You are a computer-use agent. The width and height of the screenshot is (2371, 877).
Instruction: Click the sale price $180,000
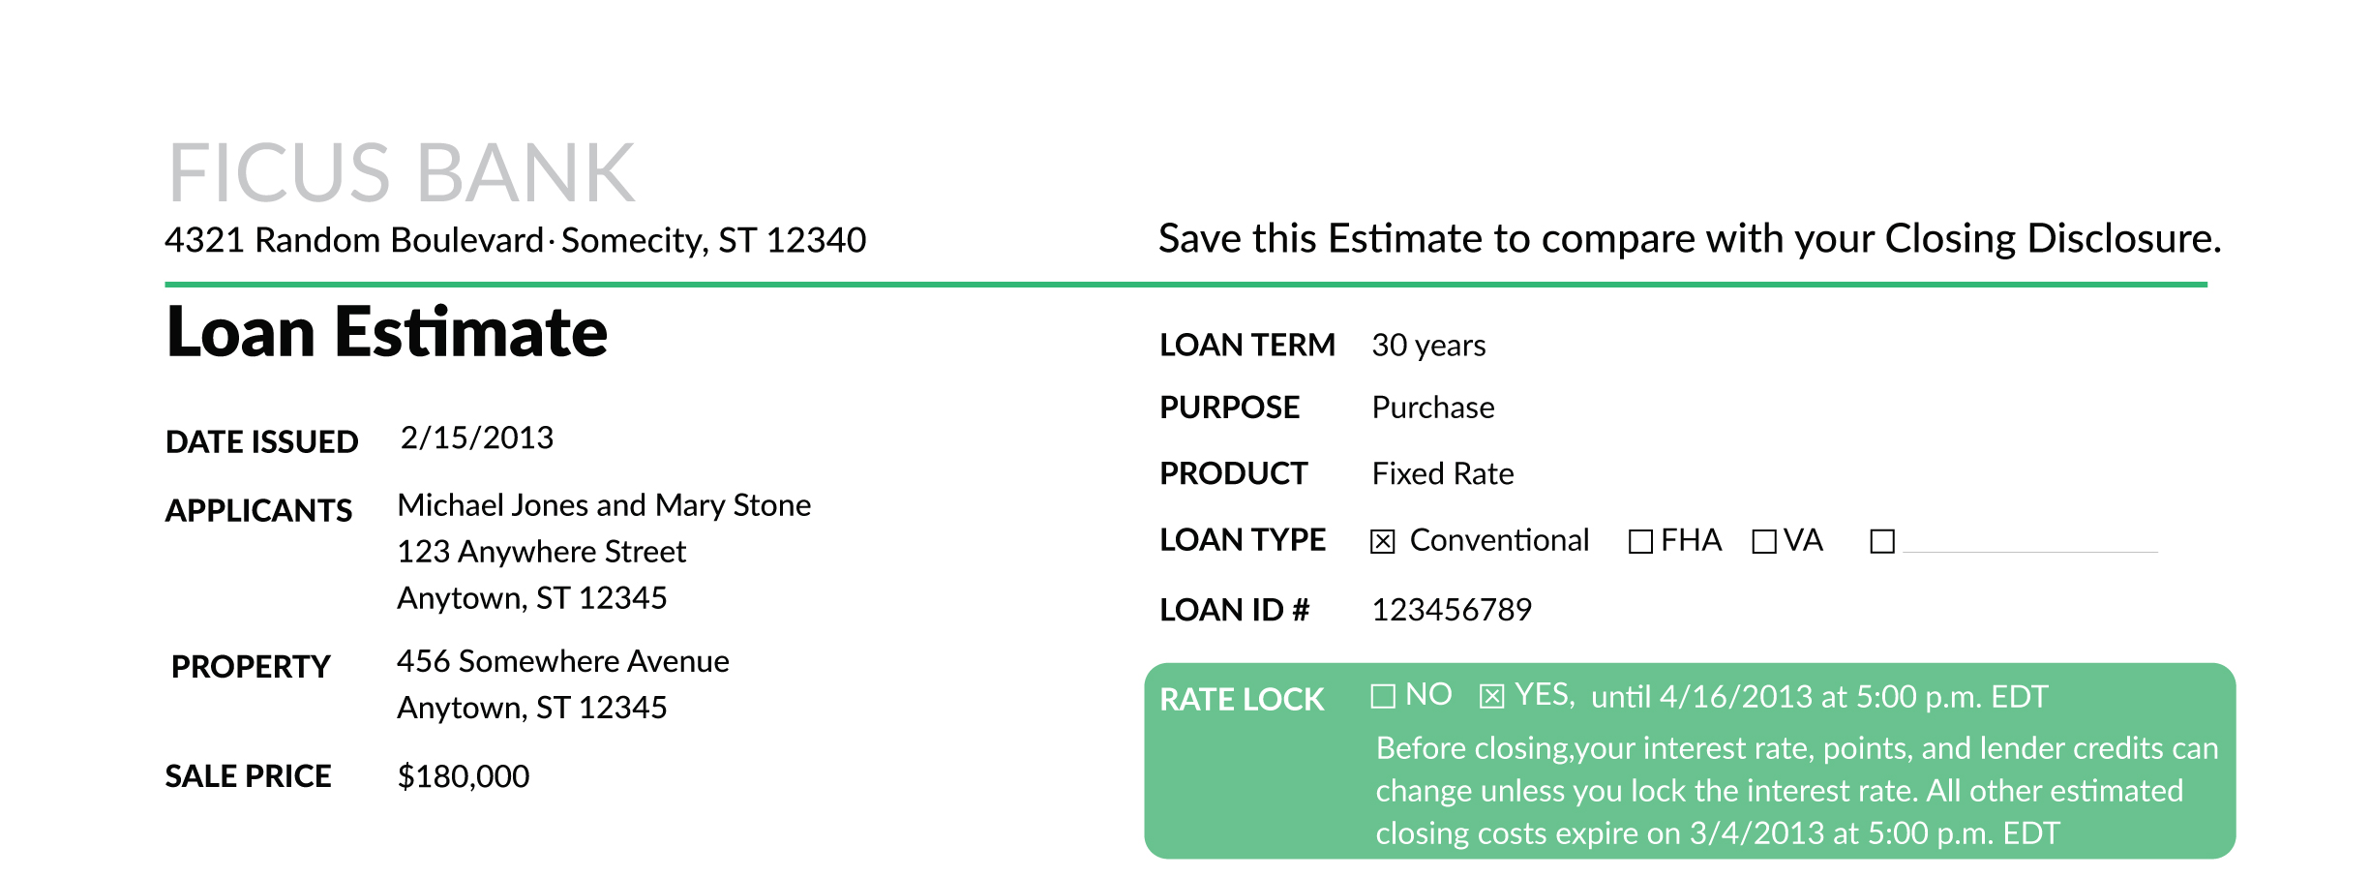[464, 776]
